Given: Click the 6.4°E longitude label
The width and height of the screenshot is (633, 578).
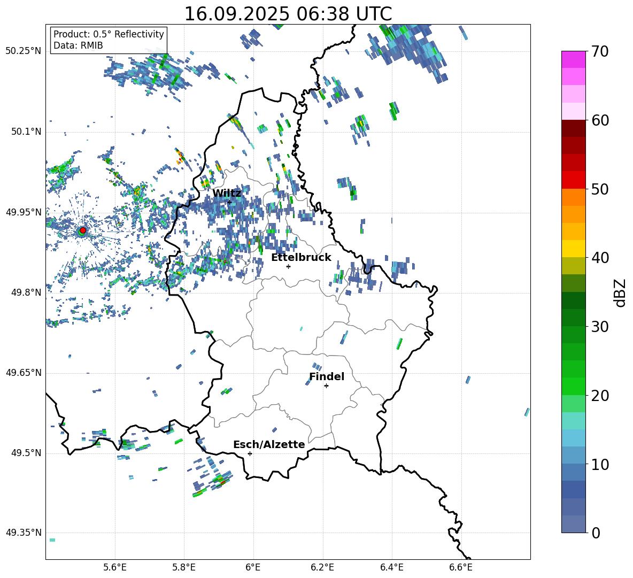Looking at the screenshot, I should click(x=391, y=567).
